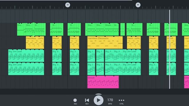The height and width of the screenshot is (106, 189).
Task: Select timeline marker 33
Action: click(x=68, y=5)
